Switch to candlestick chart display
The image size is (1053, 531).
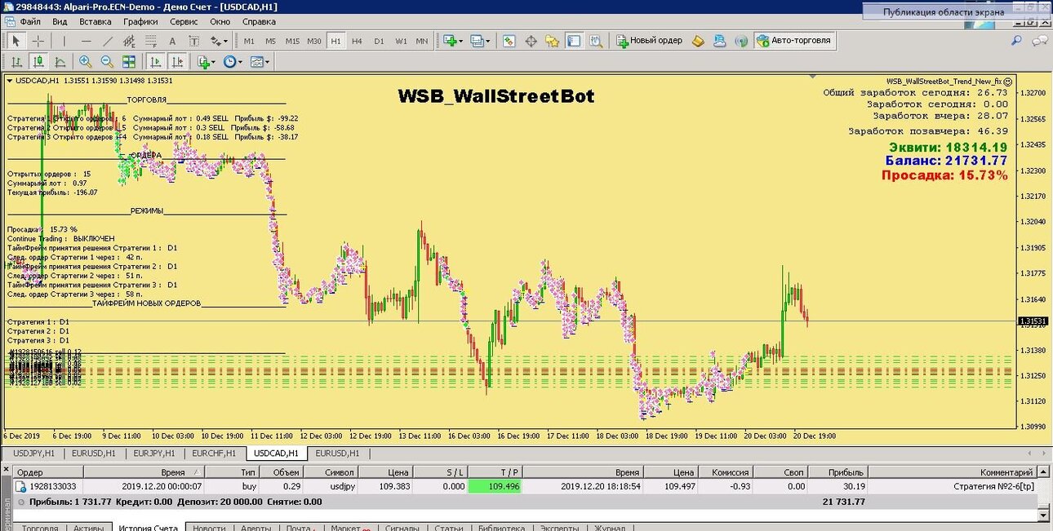pyautogui.click(x=38, y=62)
